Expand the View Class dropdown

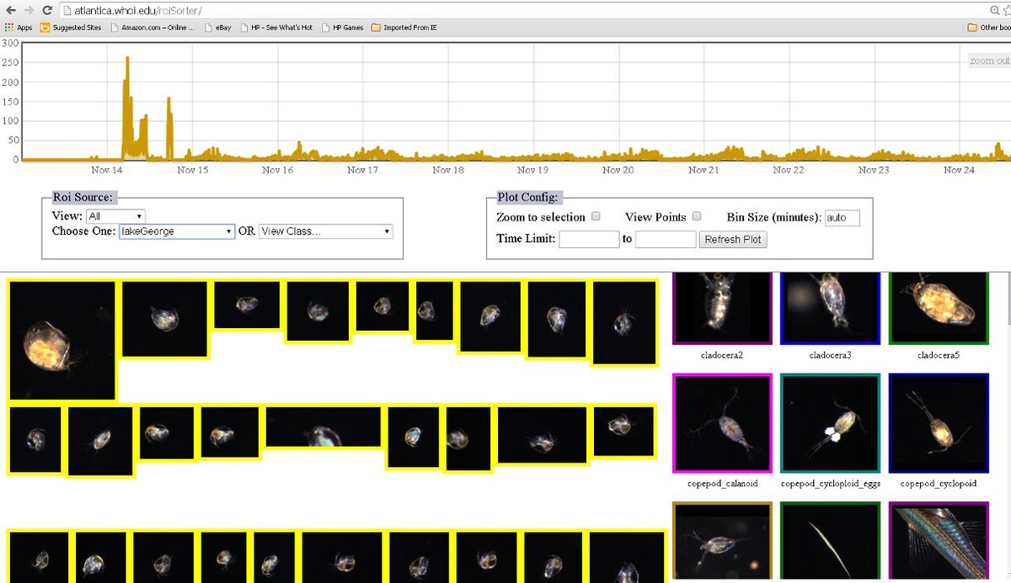coord(325,231)
